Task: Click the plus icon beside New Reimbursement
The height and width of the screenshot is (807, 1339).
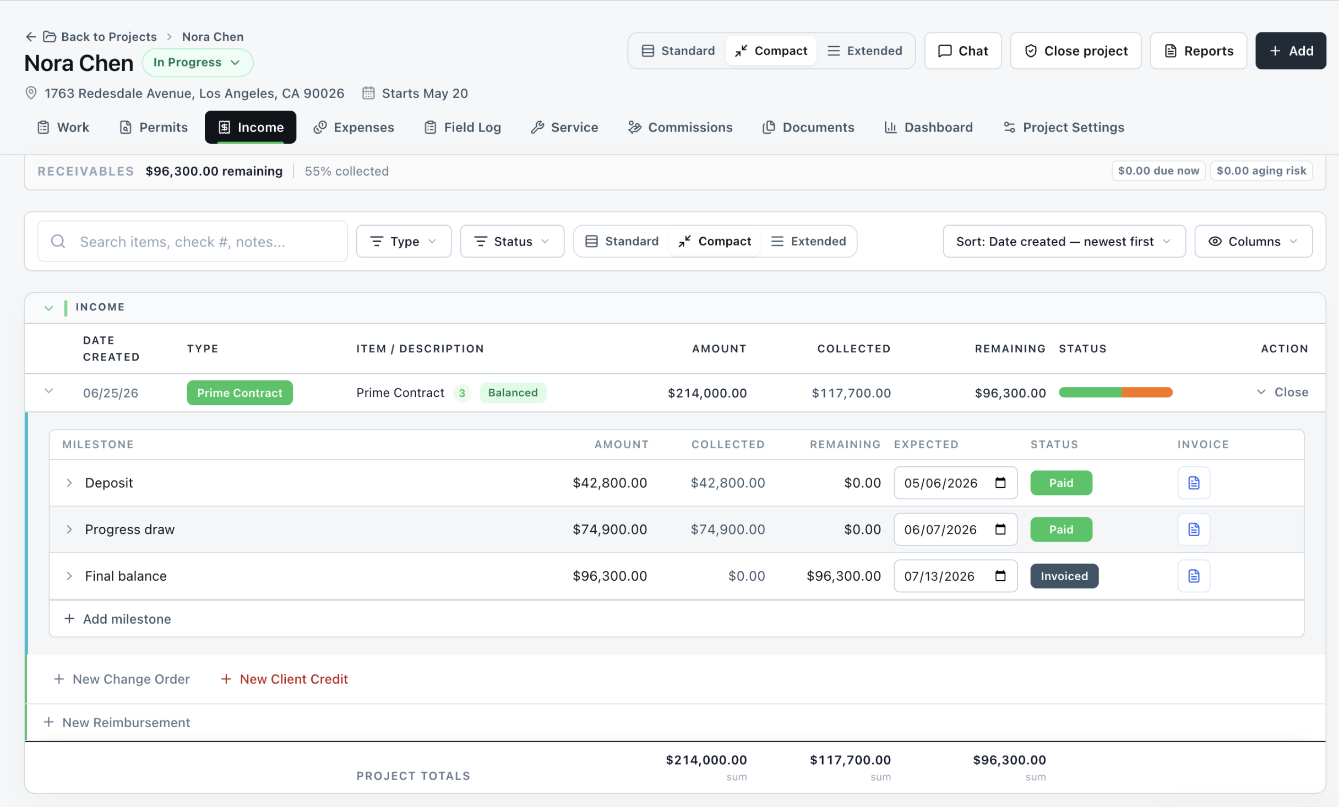Action: tap(48, 722)
